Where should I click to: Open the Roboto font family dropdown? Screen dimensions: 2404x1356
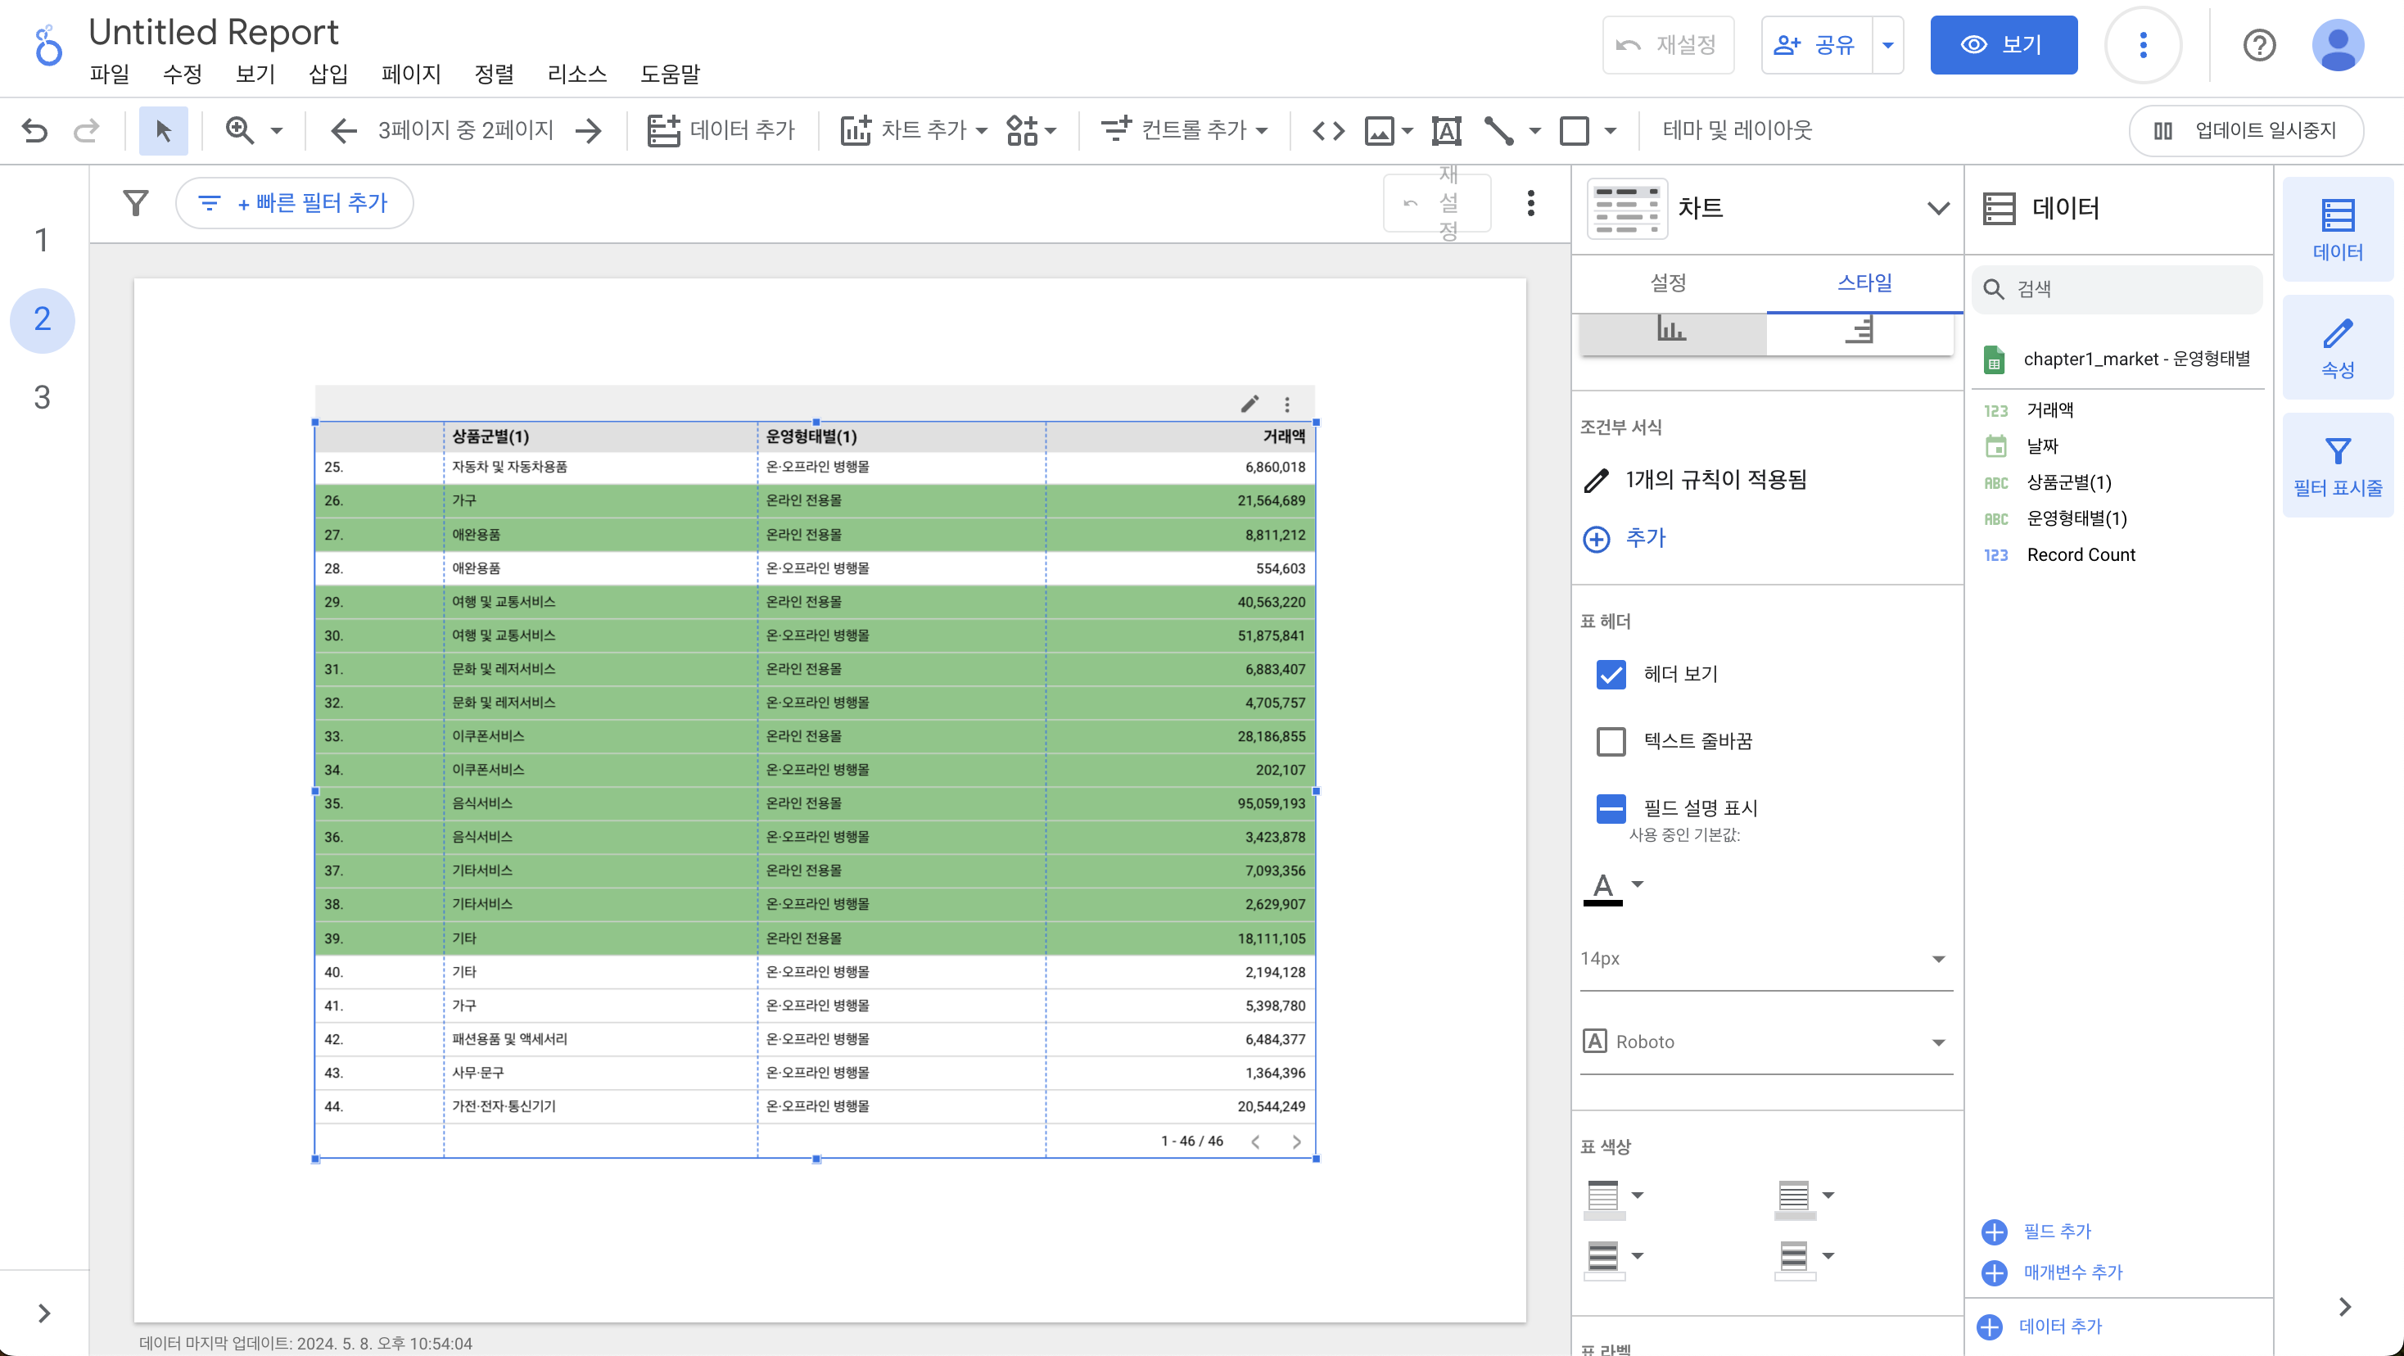coord(1765,1042)
